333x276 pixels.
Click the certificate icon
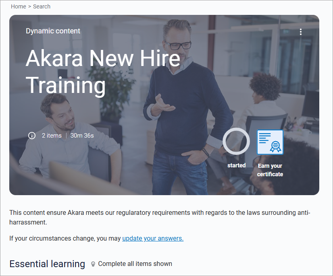[270, 142]
